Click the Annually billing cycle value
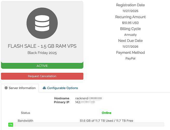The image size is (170, 130). click(130, 35)
